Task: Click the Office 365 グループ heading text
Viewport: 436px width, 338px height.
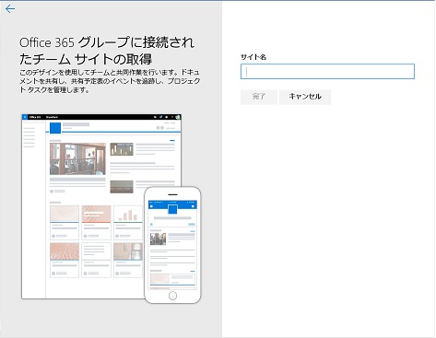Action: point(107,51)
